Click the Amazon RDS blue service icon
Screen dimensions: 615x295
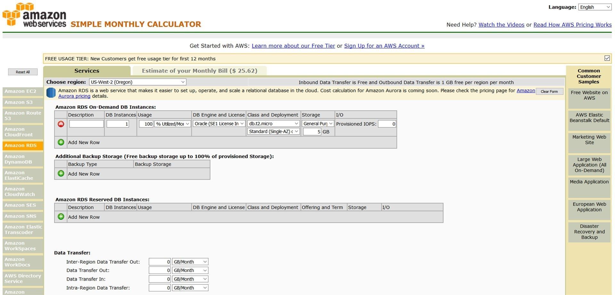[51, 93]
